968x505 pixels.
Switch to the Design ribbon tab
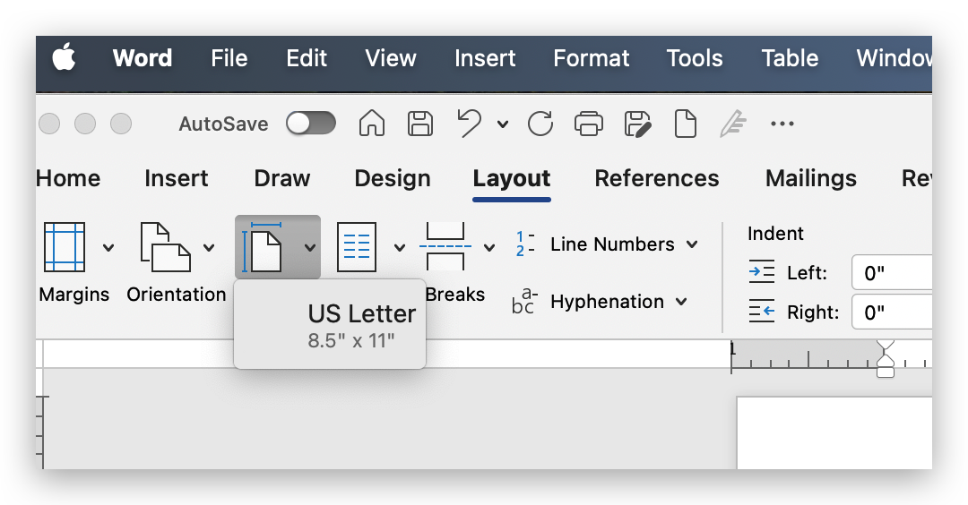pyautogui.click(x=392, y=178)
